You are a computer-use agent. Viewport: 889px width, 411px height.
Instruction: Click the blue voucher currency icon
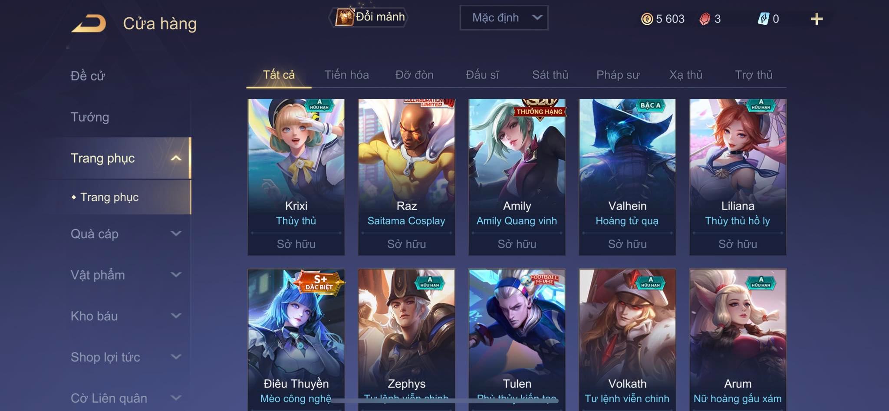point(763,19)
